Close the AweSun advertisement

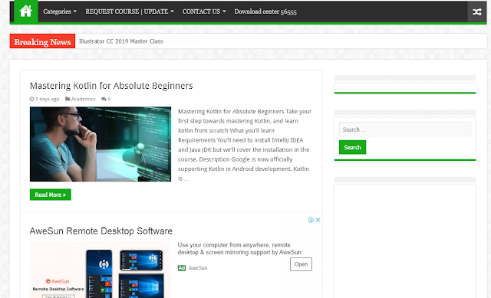[x=318, y=220]
